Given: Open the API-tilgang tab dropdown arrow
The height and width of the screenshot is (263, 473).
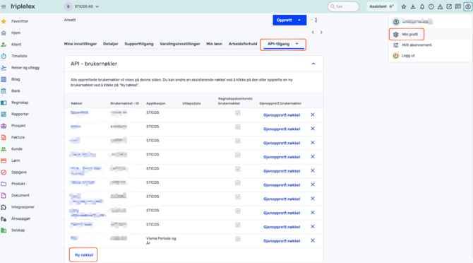Looking at the screenshot, I should [x=297, y=44].
